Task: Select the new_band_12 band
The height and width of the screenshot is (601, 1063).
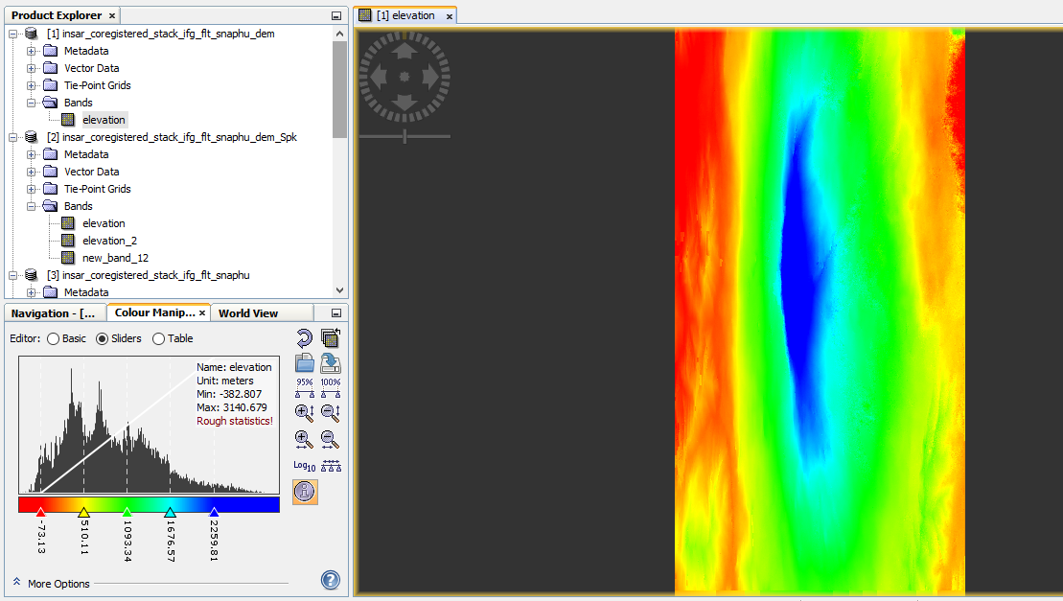Action: coord(115,258)
